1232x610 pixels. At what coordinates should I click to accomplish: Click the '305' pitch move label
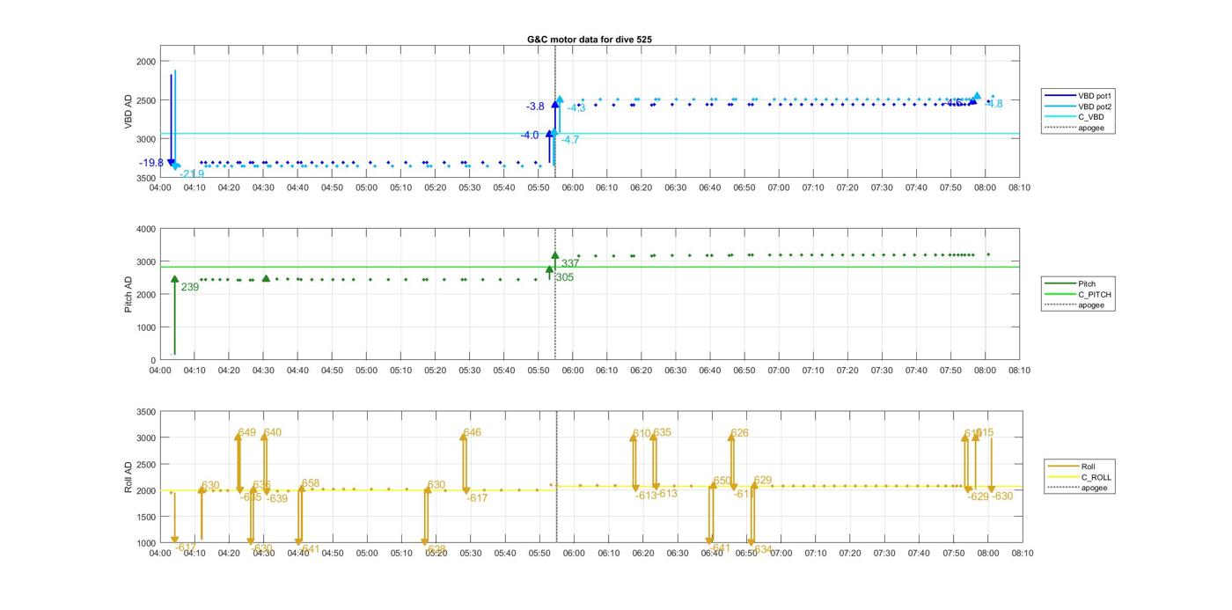(564, 277)
